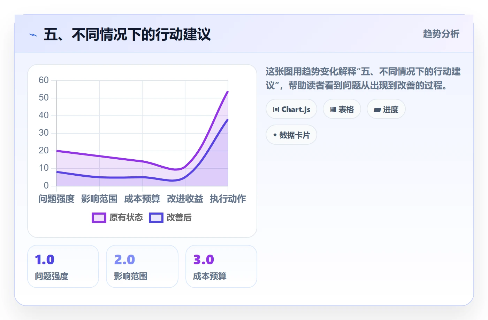This screenshot has height=320, width=488.
Task: Click the heading 五、不同情况下的行动建议
Action: click(x=127, y=34)
